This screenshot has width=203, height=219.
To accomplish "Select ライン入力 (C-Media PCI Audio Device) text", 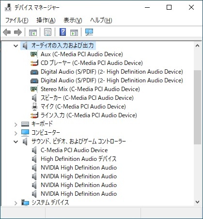I will click(x=89, y=115).
